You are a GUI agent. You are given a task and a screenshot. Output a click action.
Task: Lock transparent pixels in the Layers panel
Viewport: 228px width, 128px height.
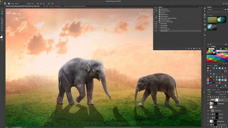tap(211, 97)
